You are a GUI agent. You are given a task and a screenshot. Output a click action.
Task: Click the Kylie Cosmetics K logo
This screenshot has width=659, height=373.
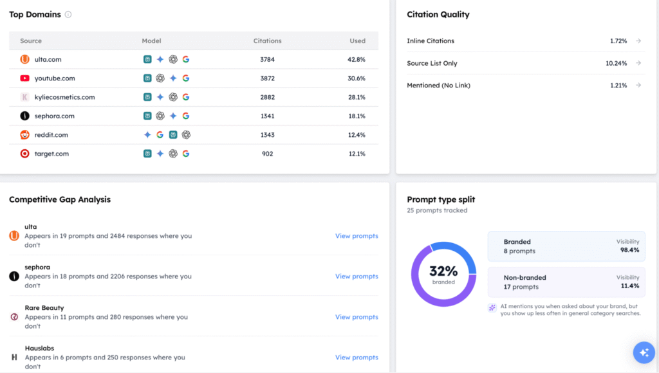coord(25,97)
